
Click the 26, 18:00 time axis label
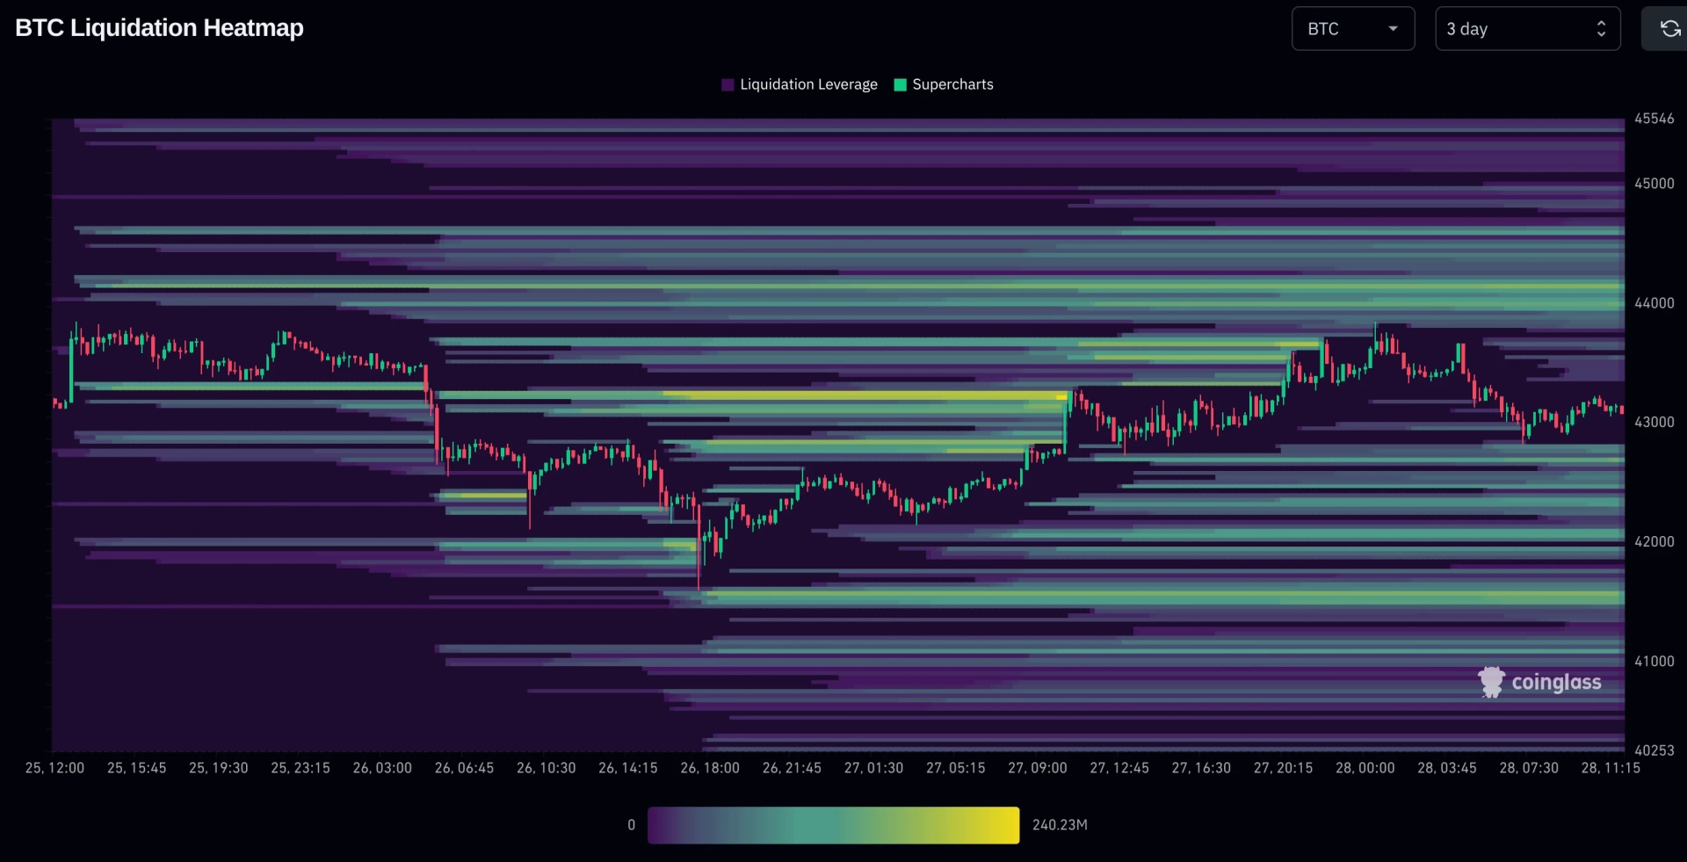pos(710,768)
